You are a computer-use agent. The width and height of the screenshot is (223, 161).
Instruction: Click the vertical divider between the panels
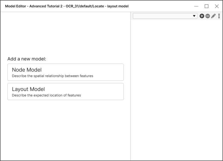pyautogui.click(x=131, y=85)
